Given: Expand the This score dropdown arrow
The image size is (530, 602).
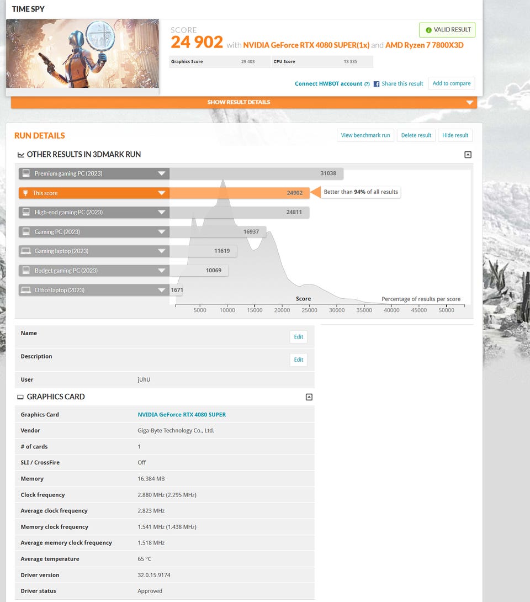Looking at the screenshot, I should click(x=162, y=193).
